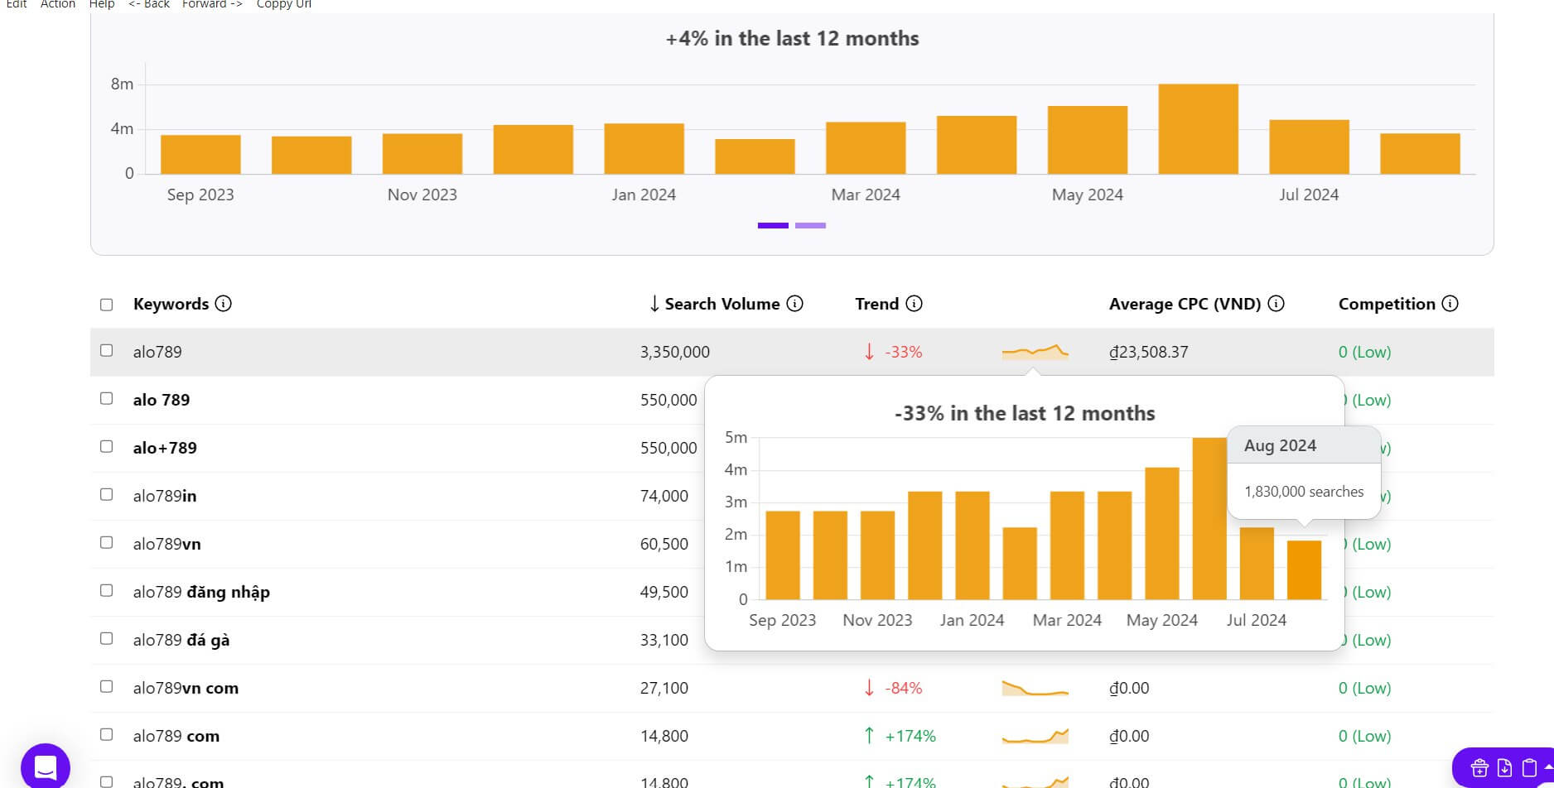Click the <- Back menu item
Viewport: 1554px width, 788px height.
pyautogui.click(x=149, y=4)
